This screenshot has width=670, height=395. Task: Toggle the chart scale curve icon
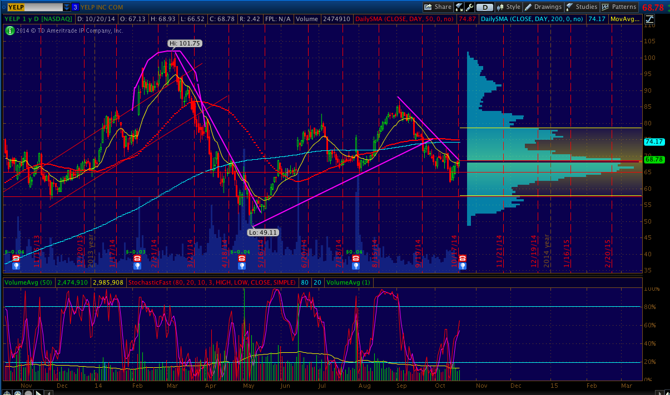coord(649,19)
